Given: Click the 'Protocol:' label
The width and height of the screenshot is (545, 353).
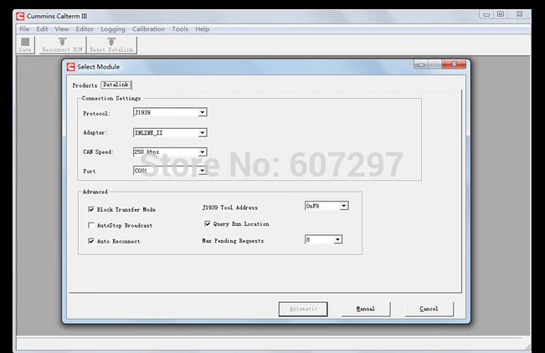Looking at the screenshot, I should [96, 114].
